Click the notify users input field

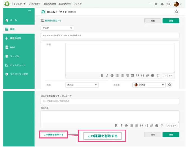point(110,101)
